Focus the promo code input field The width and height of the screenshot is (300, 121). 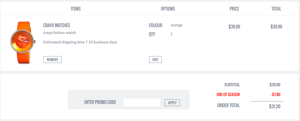click(x=142, y=103)
